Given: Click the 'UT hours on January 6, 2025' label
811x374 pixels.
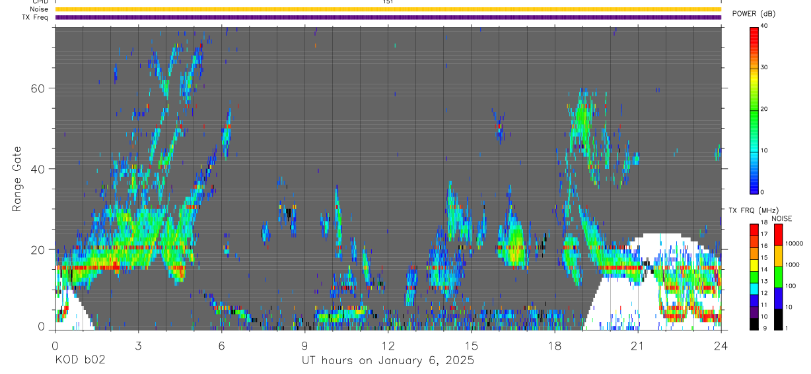Looking at the screenshot, I should pyautogui.click(x=388, y=361).
